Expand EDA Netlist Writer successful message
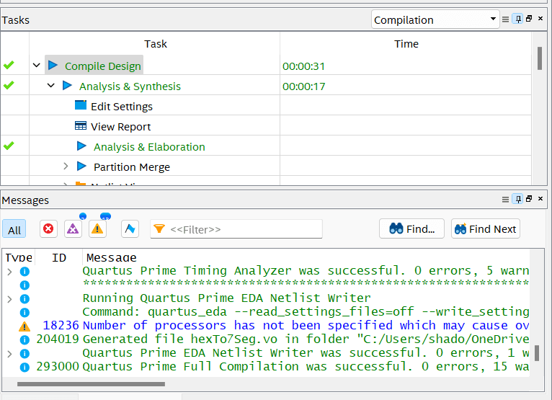Image resolution: width=552 pixels, height=400 pixels. point(9,354)
